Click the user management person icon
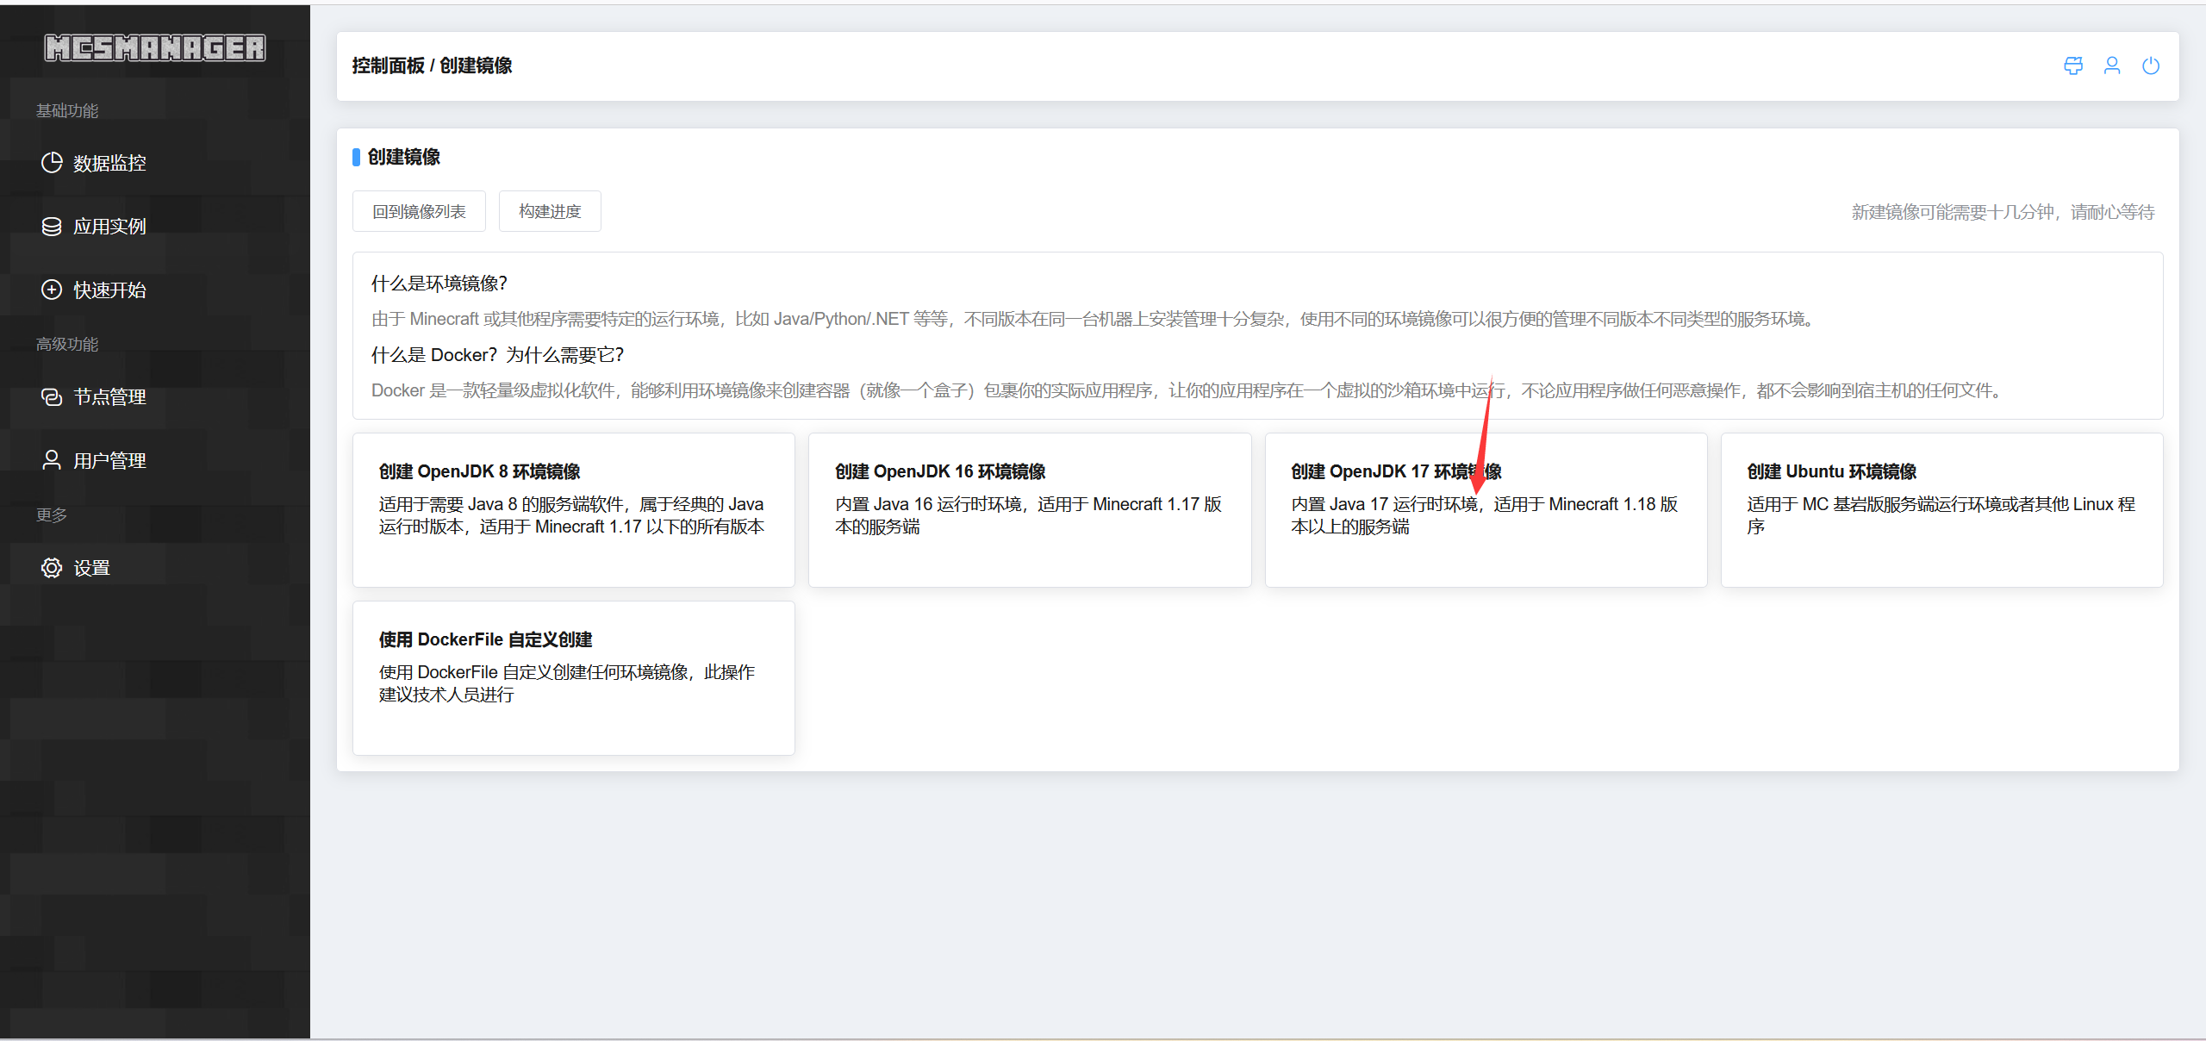 (x=52, y=460)
